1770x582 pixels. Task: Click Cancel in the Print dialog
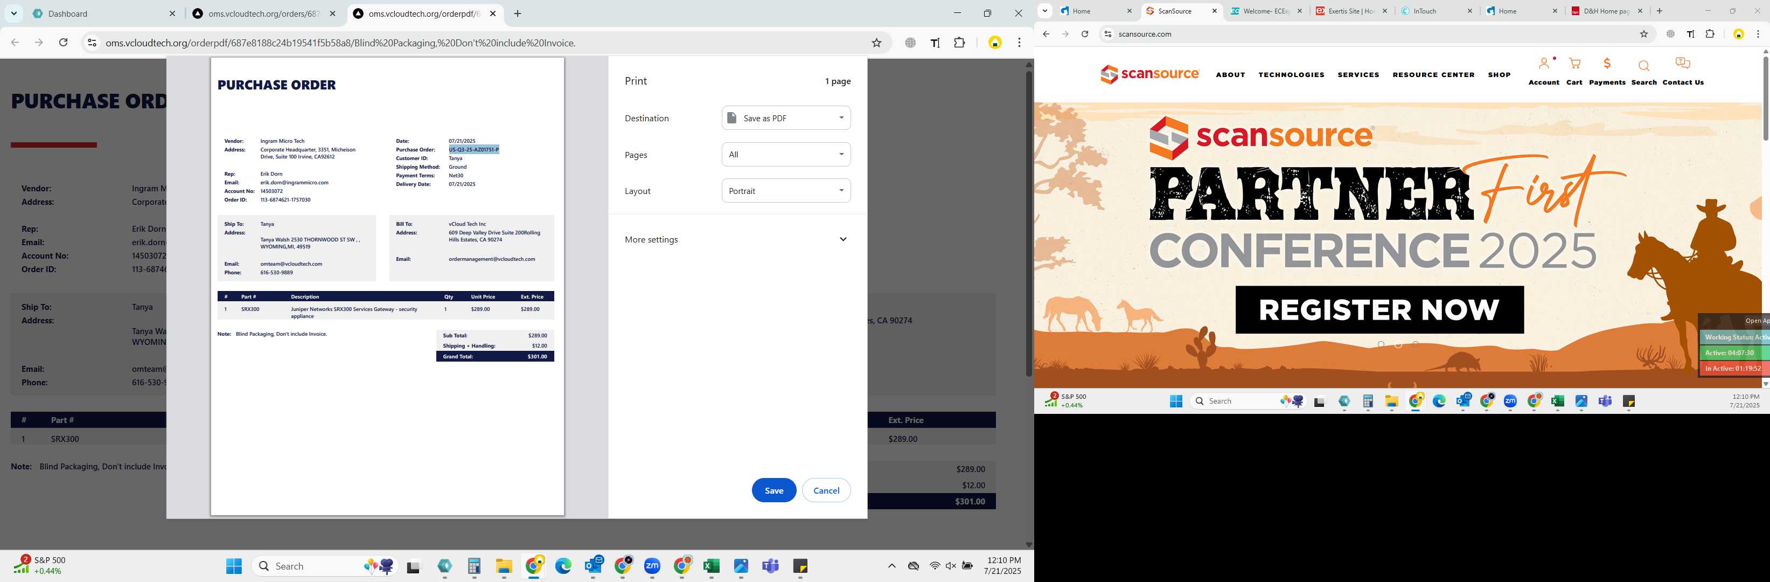coord(826,490)
